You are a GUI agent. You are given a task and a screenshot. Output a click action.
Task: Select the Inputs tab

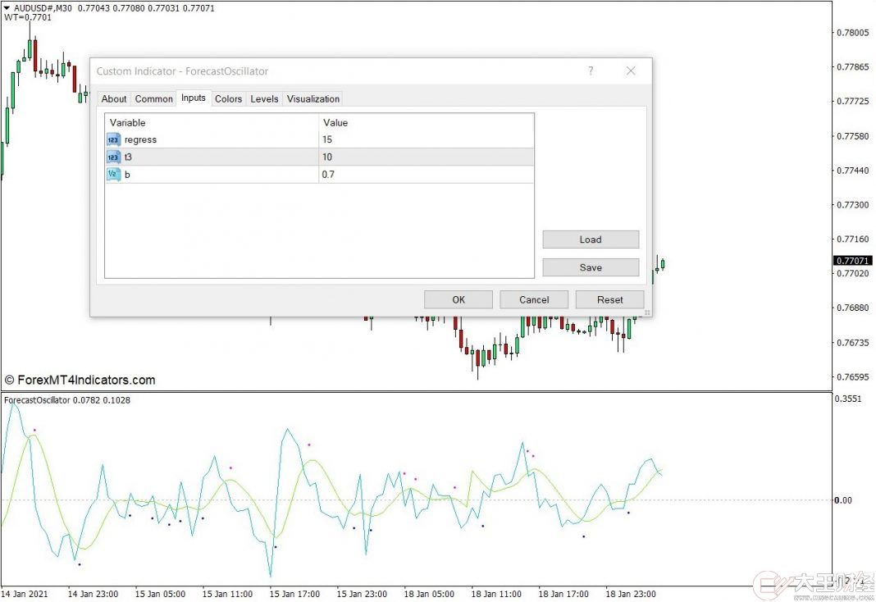[194, 98]
